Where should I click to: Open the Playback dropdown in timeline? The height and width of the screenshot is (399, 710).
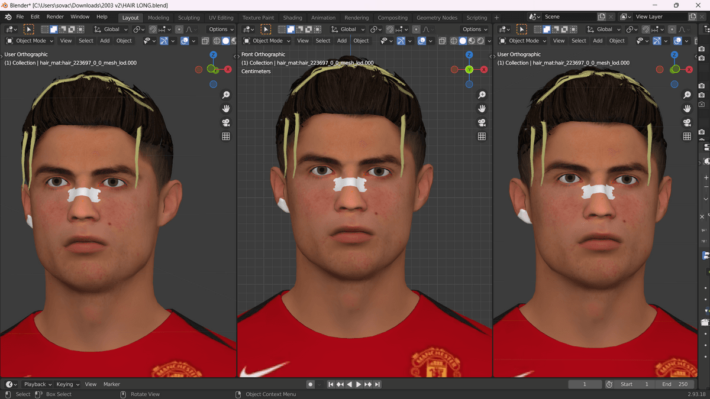(38, 384)
